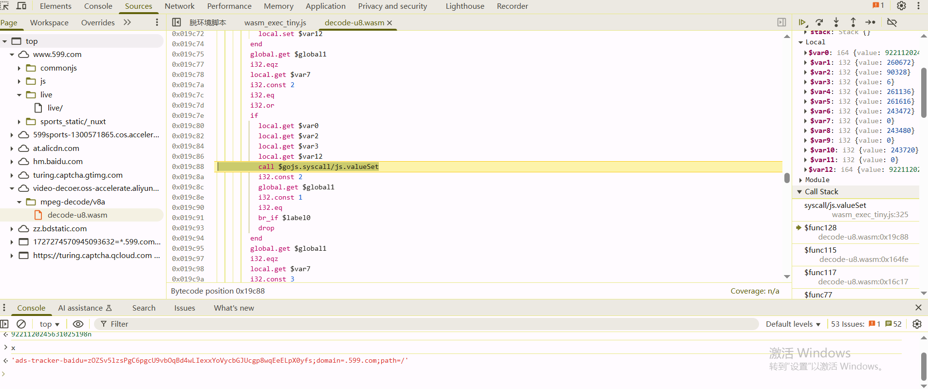Click the Step over next function call icon
928x389 pixels.
pos(819,22)
